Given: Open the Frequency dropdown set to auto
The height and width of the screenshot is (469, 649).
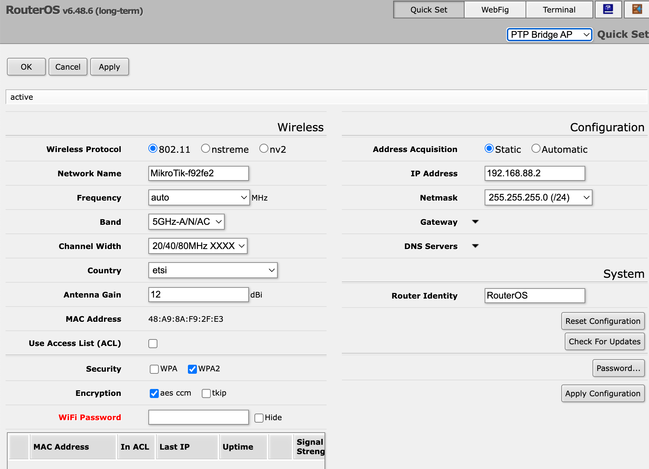Looking at the screenshot, I should (x=199, y=197).
